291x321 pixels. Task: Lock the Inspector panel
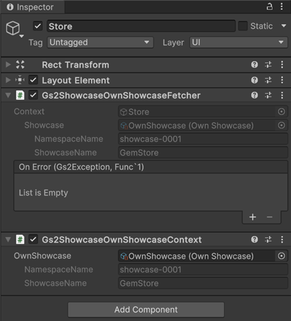269,7
